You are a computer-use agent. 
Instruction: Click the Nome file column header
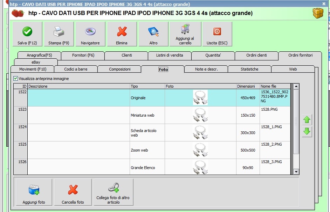(275, 86)
